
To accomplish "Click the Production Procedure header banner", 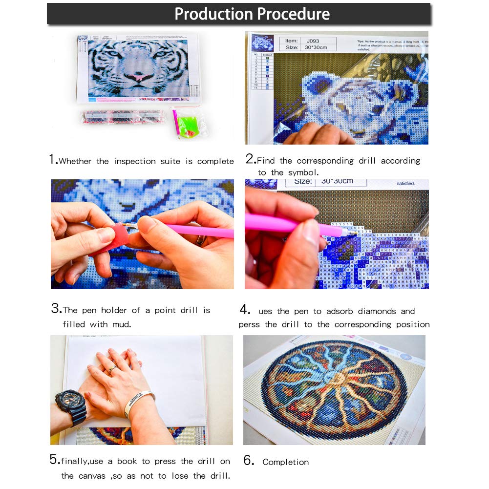I will [239, 14].
